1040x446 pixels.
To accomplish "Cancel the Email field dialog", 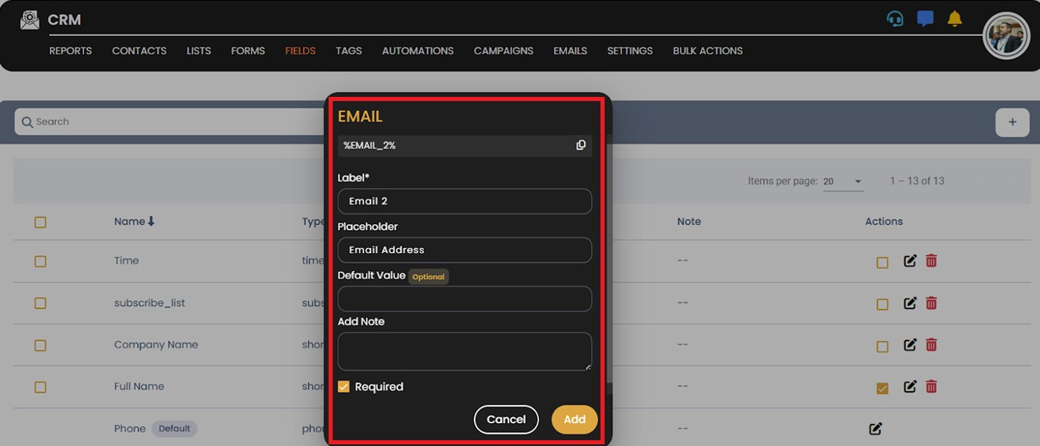I will (x=505, y=420).
